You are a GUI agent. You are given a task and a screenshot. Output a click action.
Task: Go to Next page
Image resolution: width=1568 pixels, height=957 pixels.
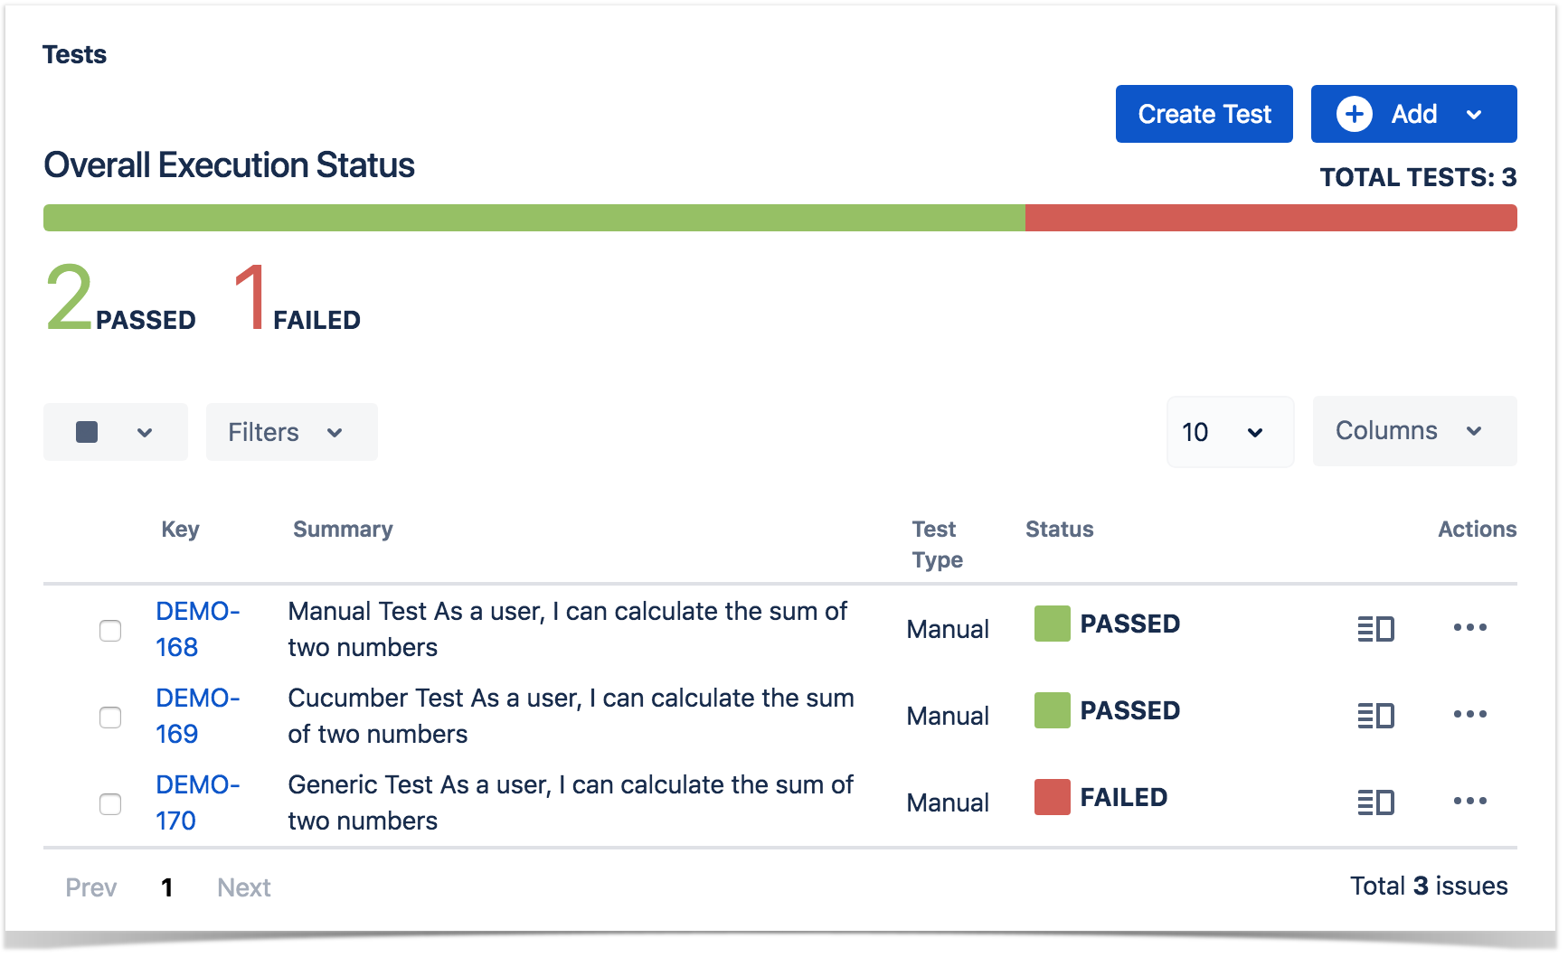[244, 887]
